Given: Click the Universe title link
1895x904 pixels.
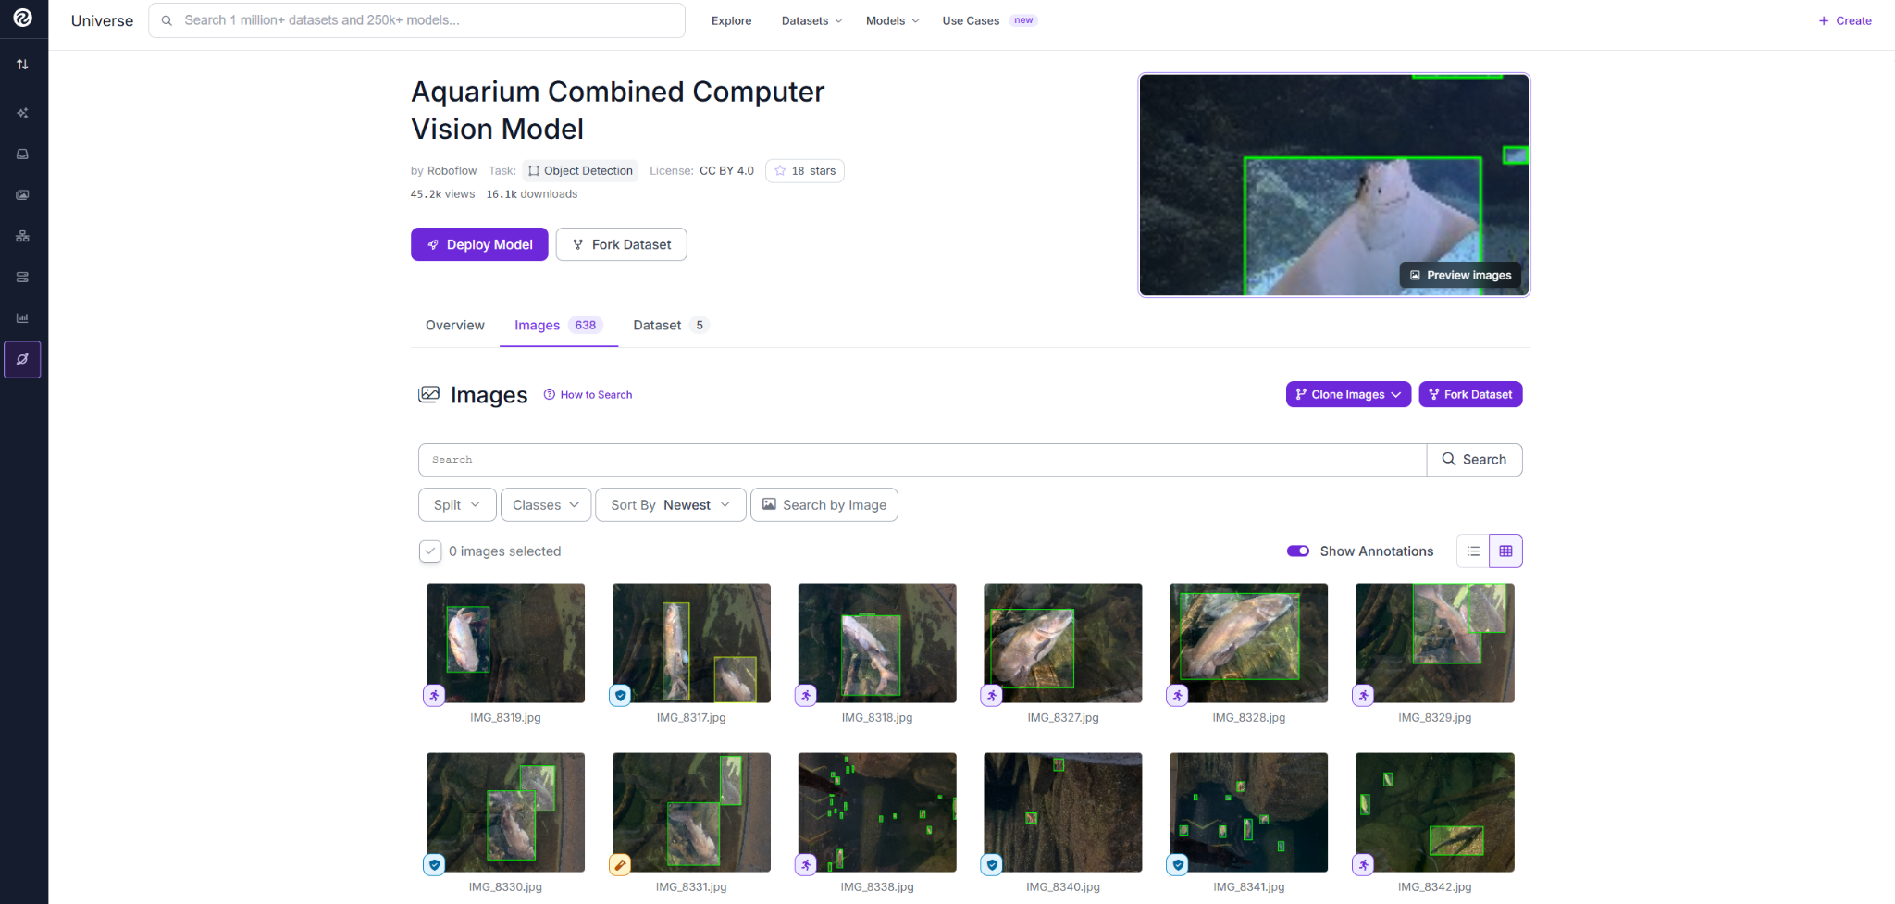Looking at the screenshot, I should pos(102,20).
